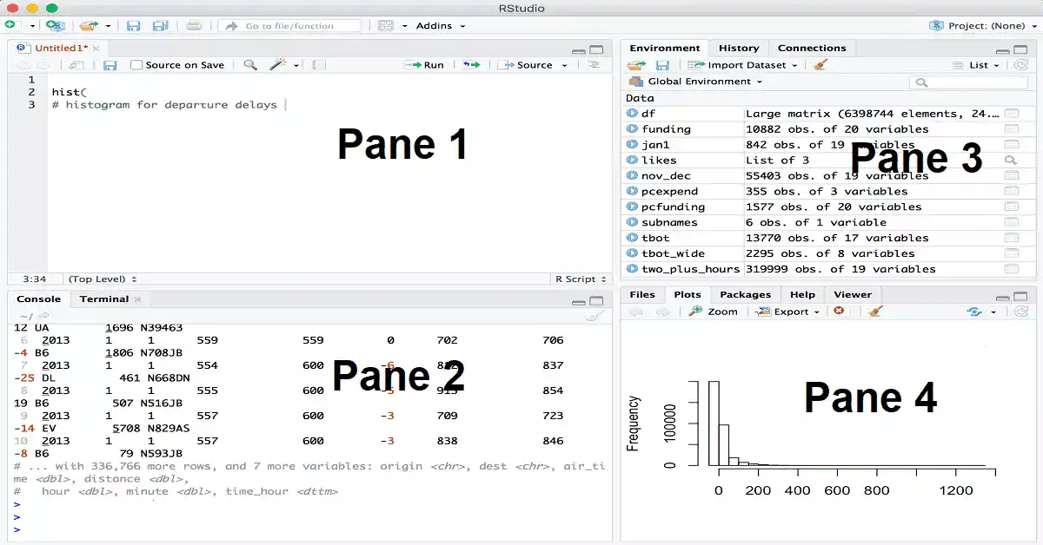View the funding data as a table

(x=1011, y=129)
